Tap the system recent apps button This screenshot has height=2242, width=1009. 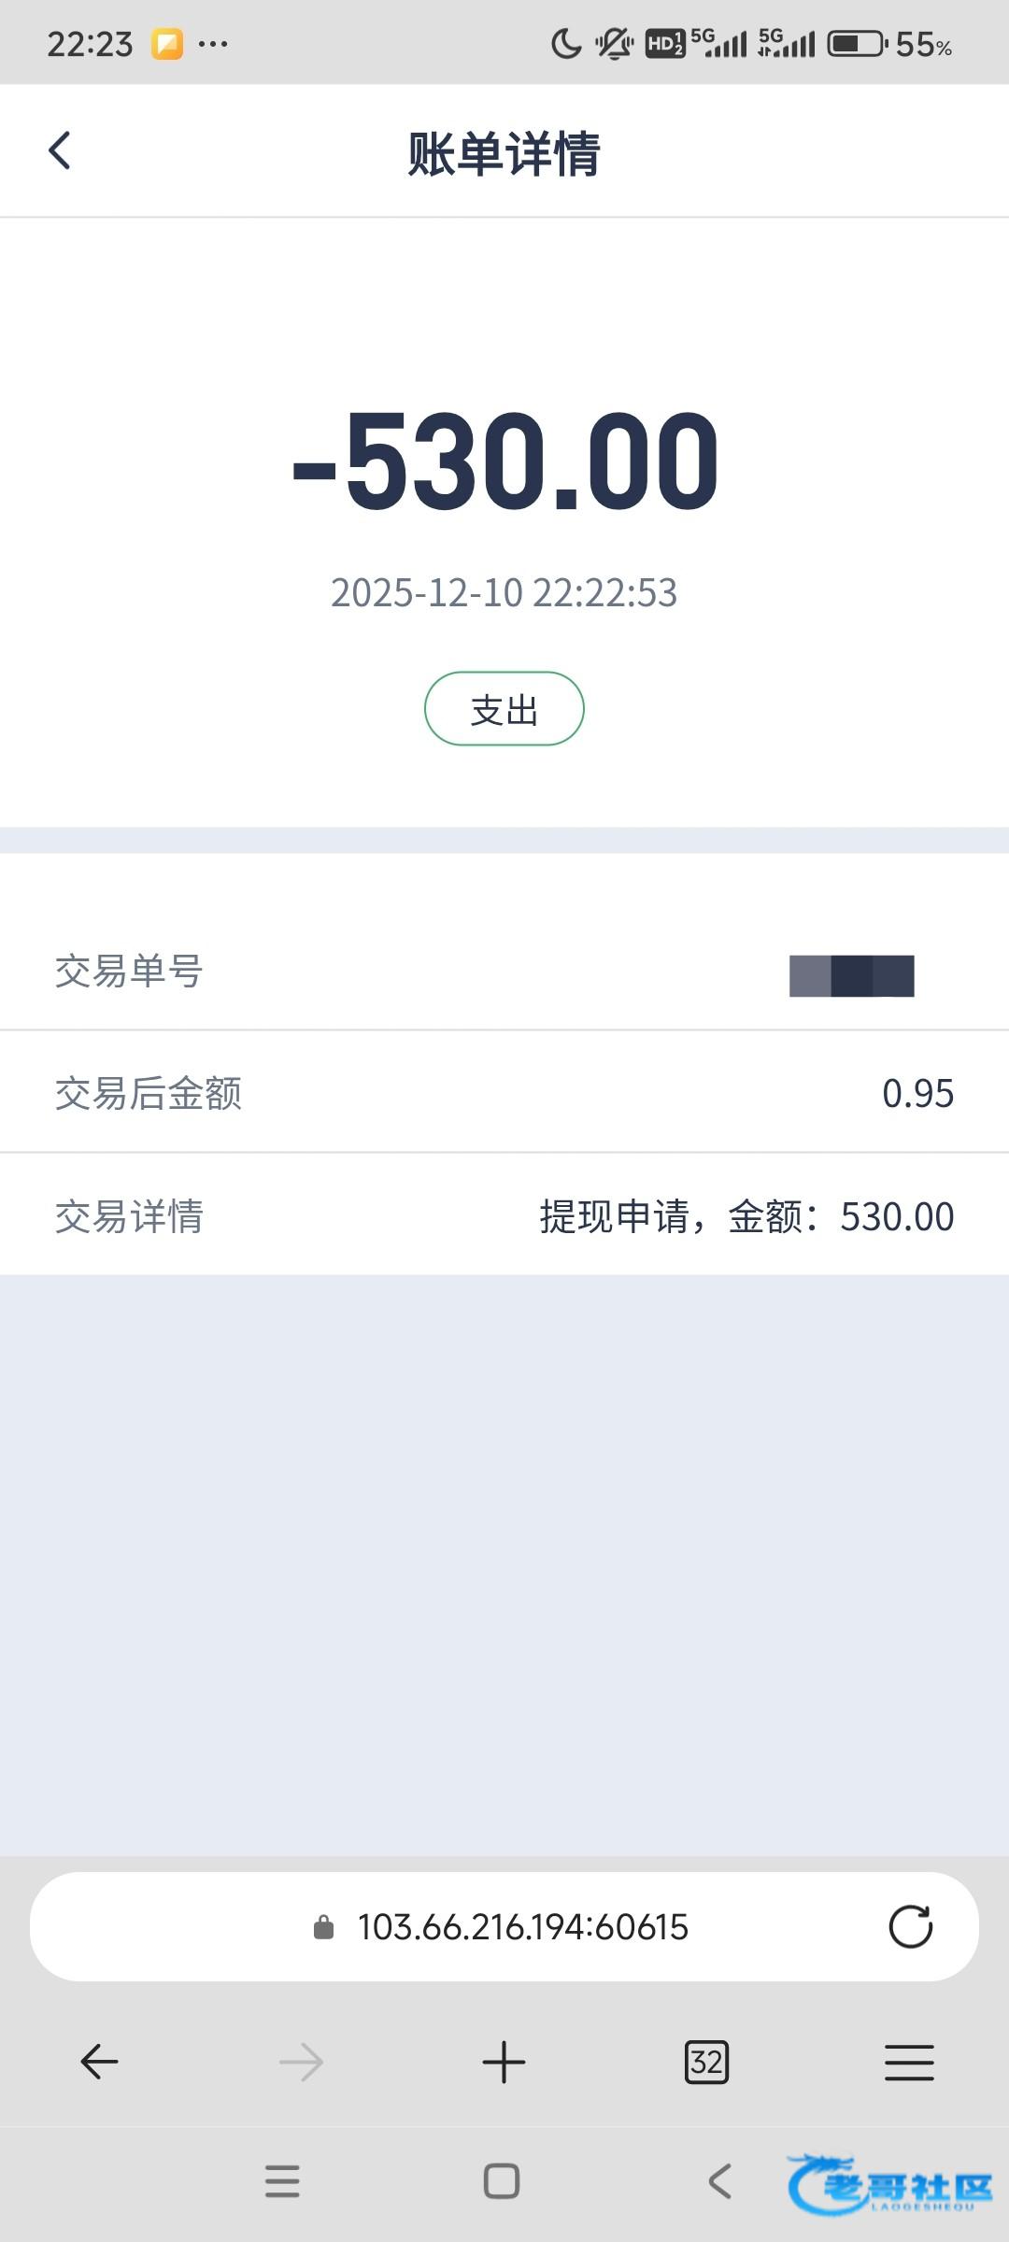282,2181
